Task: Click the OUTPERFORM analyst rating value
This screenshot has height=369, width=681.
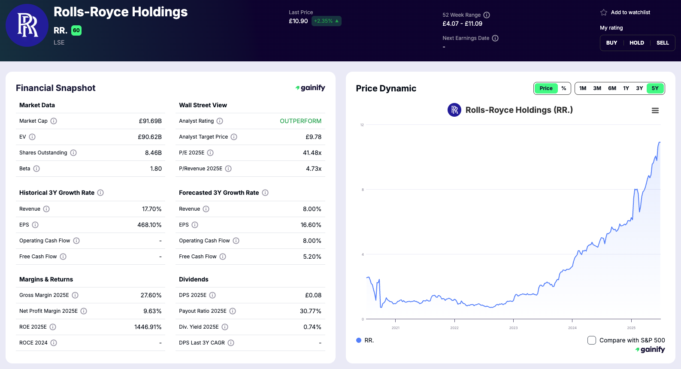Action: point(300,121)
